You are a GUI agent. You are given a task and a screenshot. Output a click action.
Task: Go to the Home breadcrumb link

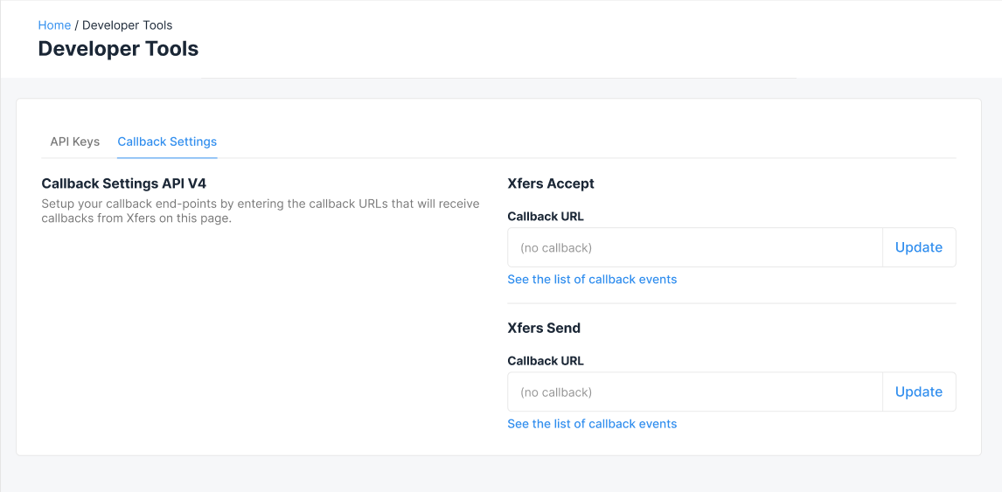(54, 25)
